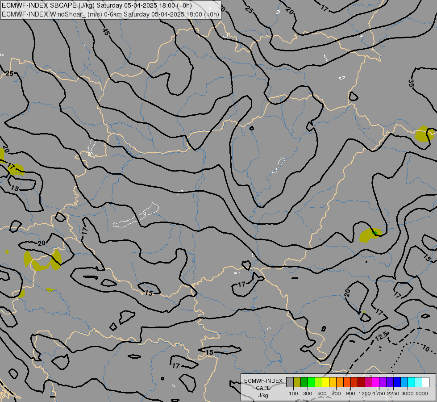Image resolution: width=437 pixels, height=402 pixels.
Task: Click the '12.5' dashed contour label
Action: pyautogui.click(x=381, y=336)
